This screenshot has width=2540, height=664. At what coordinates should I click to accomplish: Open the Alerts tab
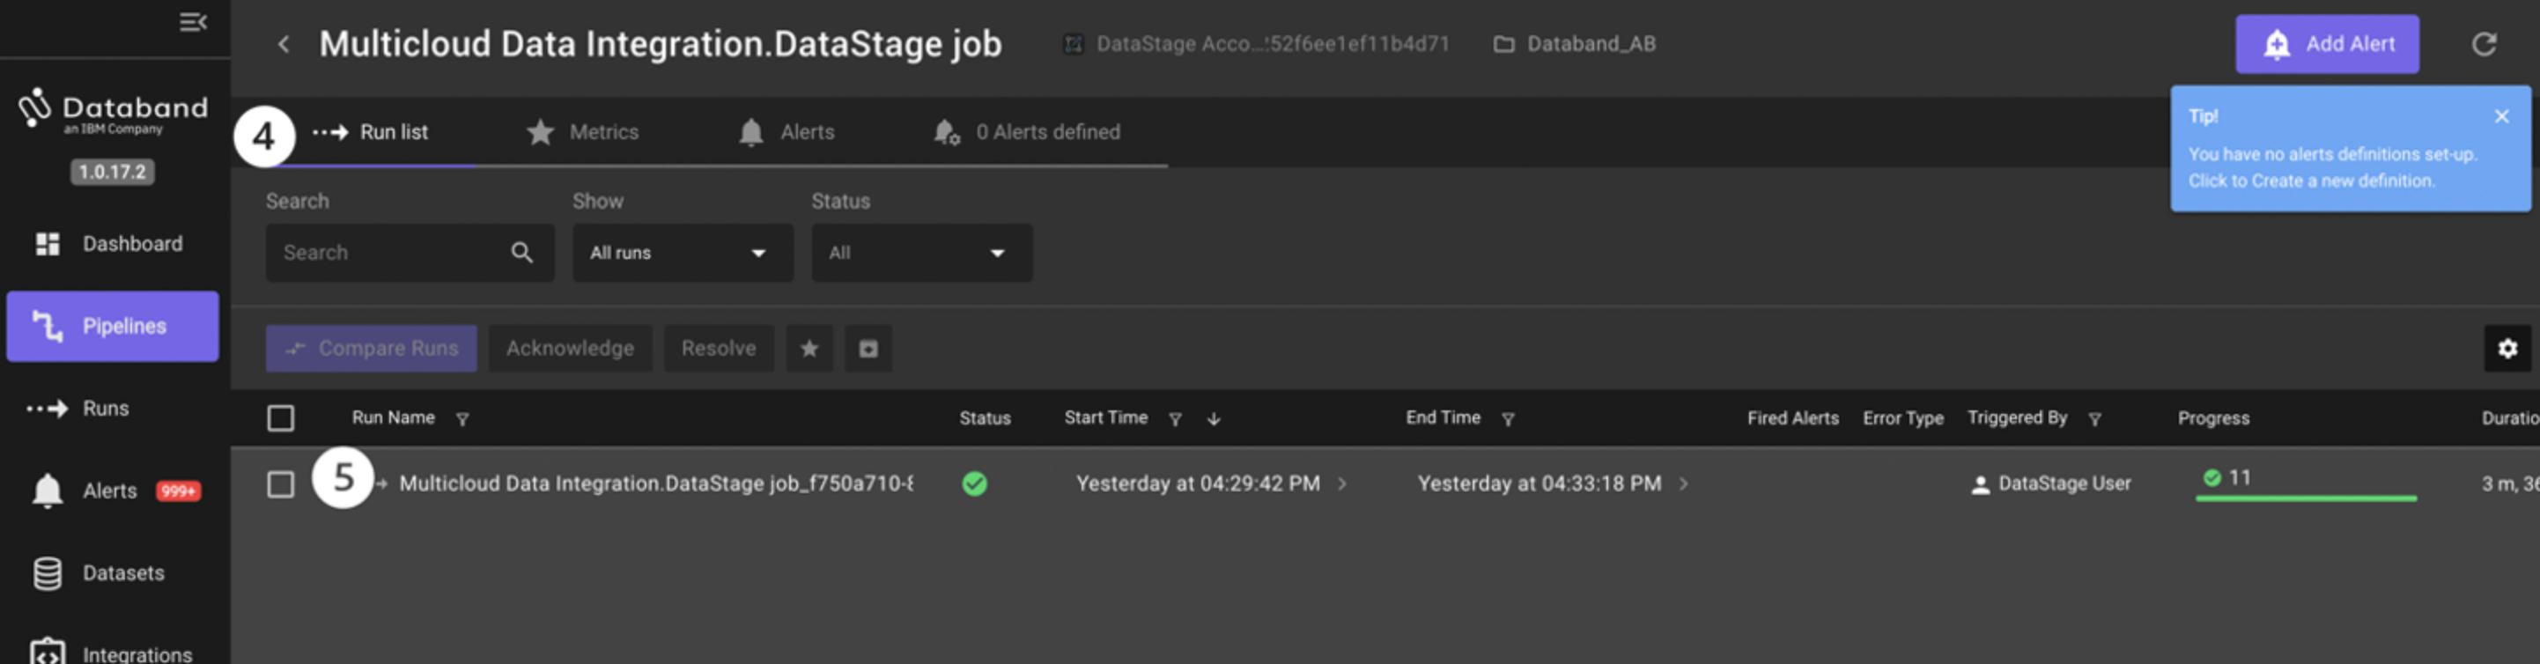pyautogui.click(x=786, y=132)
